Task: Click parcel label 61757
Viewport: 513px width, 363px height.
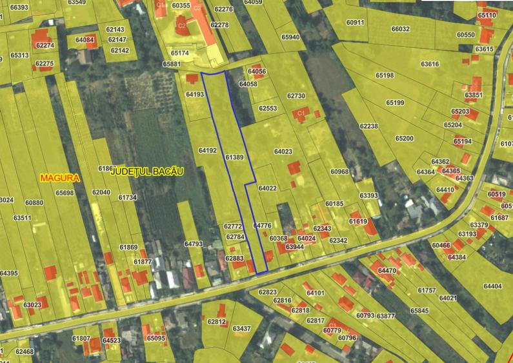Action: point(427,290)
